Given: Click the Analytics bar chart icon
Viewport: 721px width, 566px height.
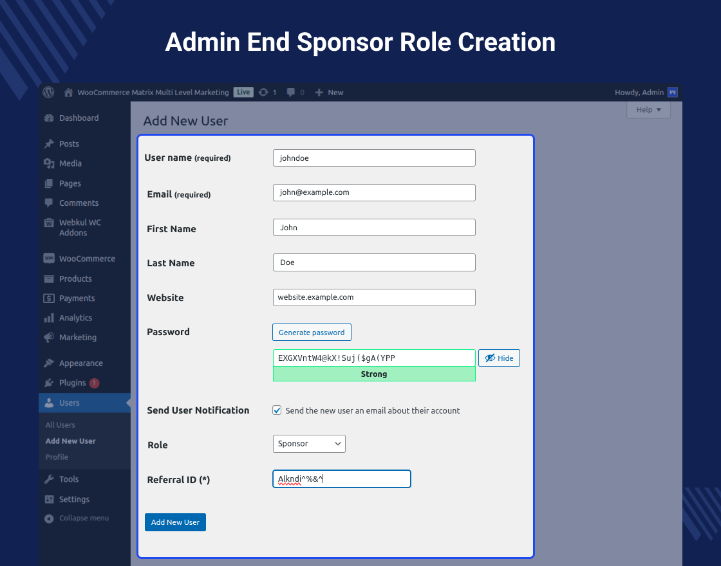Looking at the screenshot, I should (x=49, y=318).
